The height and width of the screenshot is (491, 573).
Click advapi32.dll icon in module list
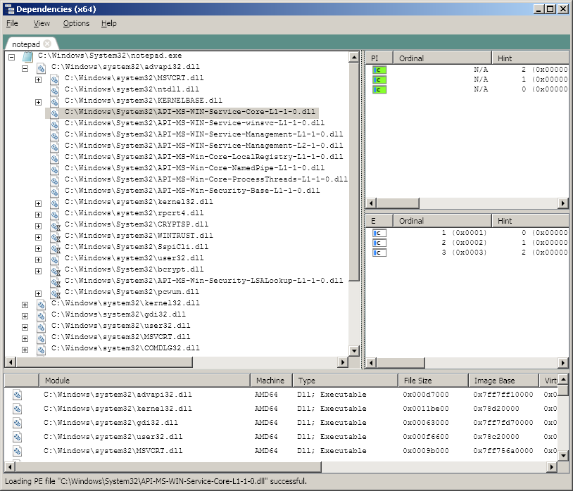pos(17,395)
